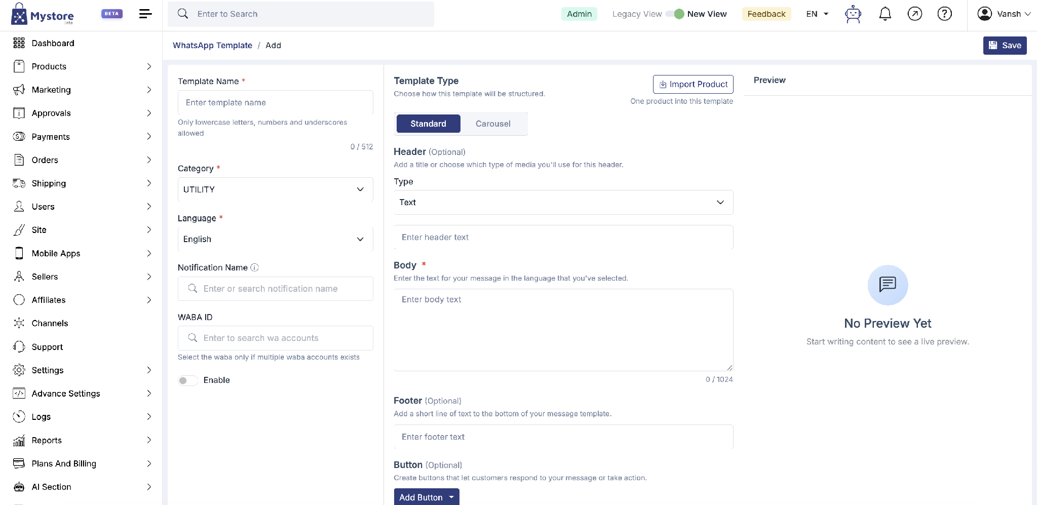Image resolution: width=1037 pixels, height=505 pixels.
Task: Click the Support headset icon
Action: pos(19,347)
